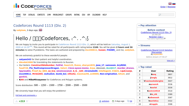Open the Rating menu item
The image size is (189, 106).
(77, 15)
